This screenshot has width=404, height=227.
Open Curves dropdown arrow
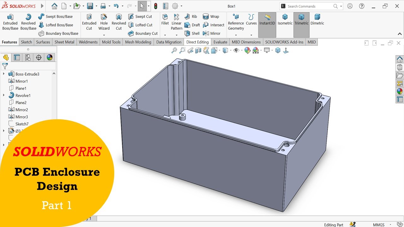click(251, 35)
